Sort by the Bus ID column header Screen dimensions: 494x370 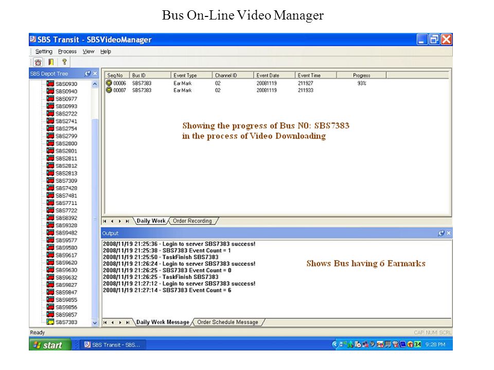pyautogui.click(x=150, y=75)
